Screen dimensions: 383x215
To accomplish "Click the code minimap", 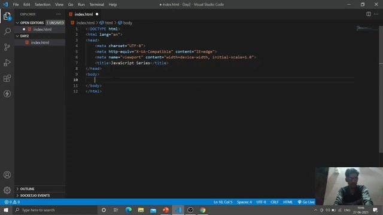I will (366, 29).
